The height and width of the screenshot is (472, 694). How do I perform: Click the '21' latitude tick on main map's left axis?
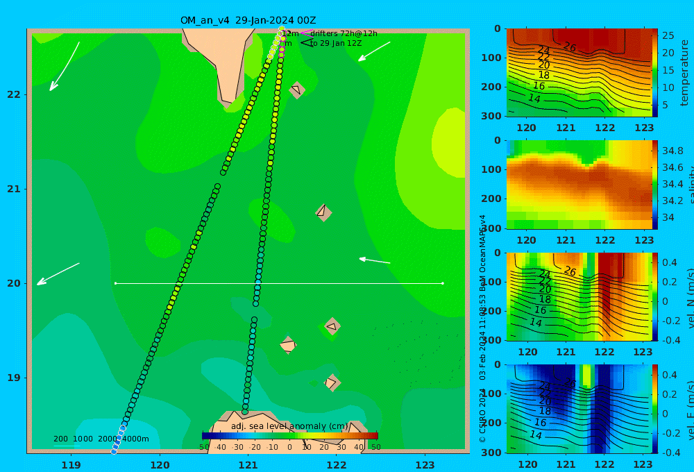tap(14, 189)
